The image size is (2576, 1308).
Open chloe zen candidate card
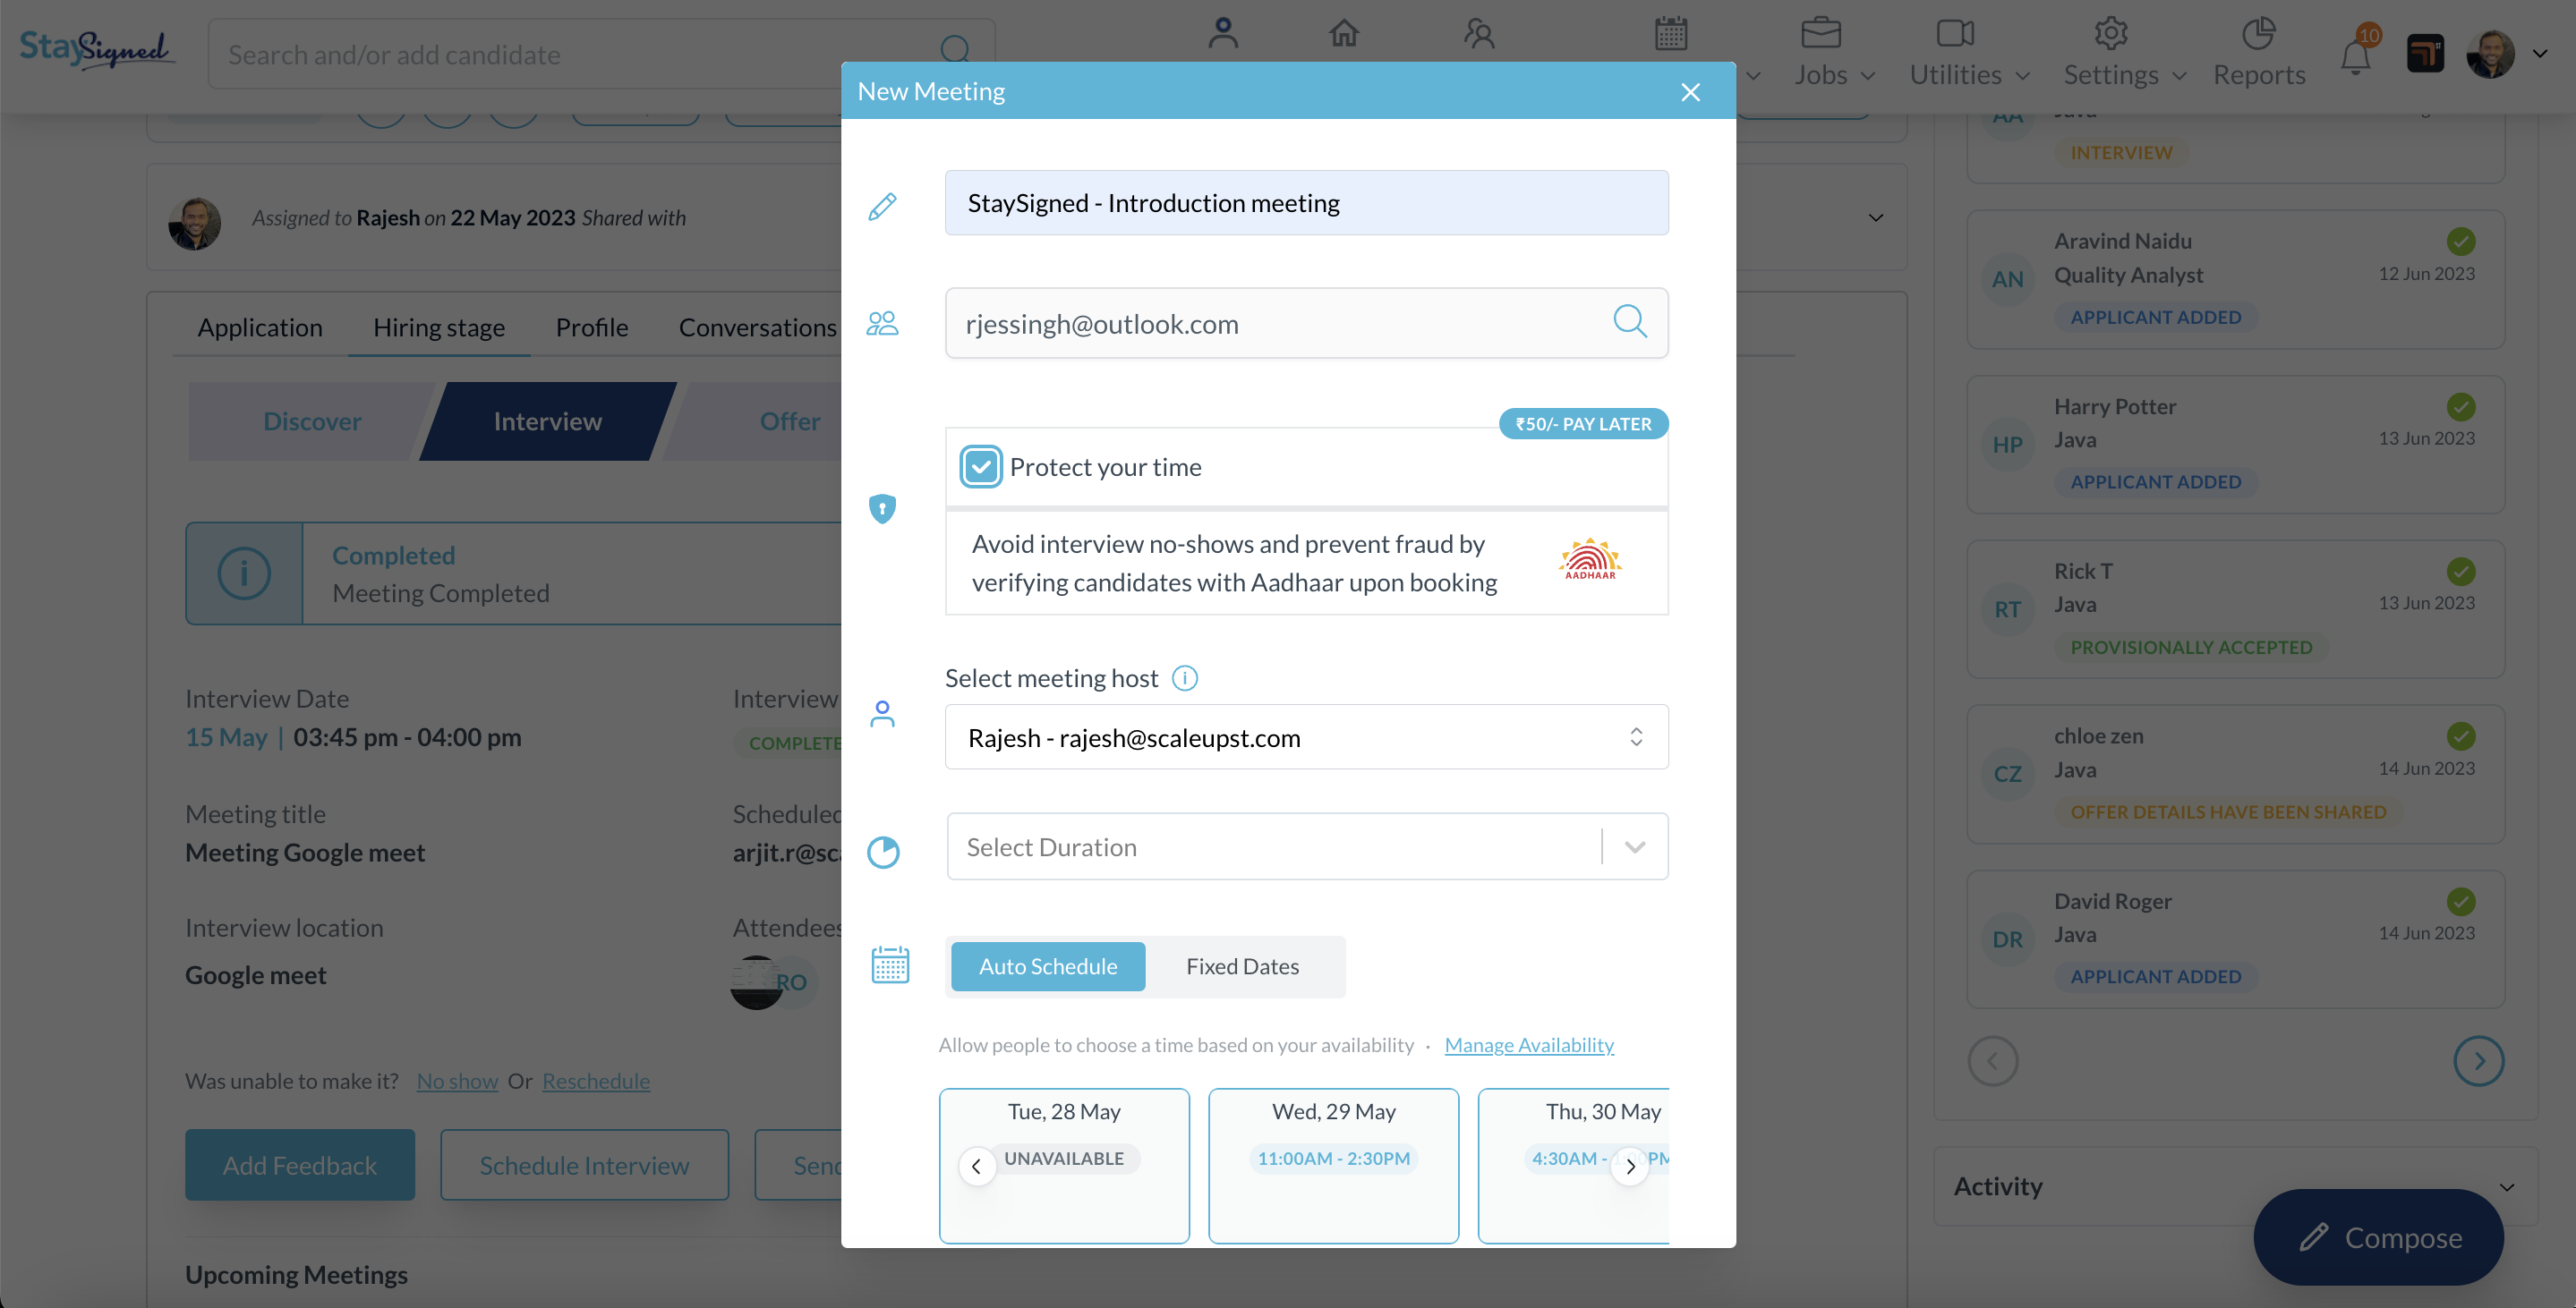pyautogui.click(x=2235, y=775)
